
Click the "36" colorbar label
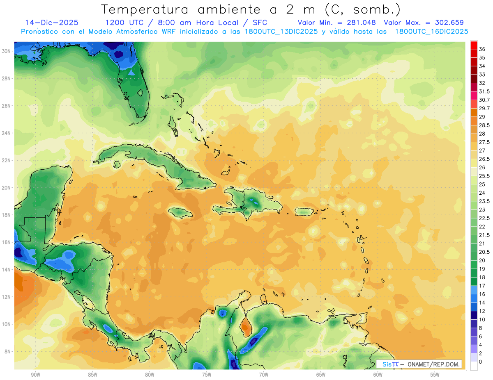[x=482, y=49]
